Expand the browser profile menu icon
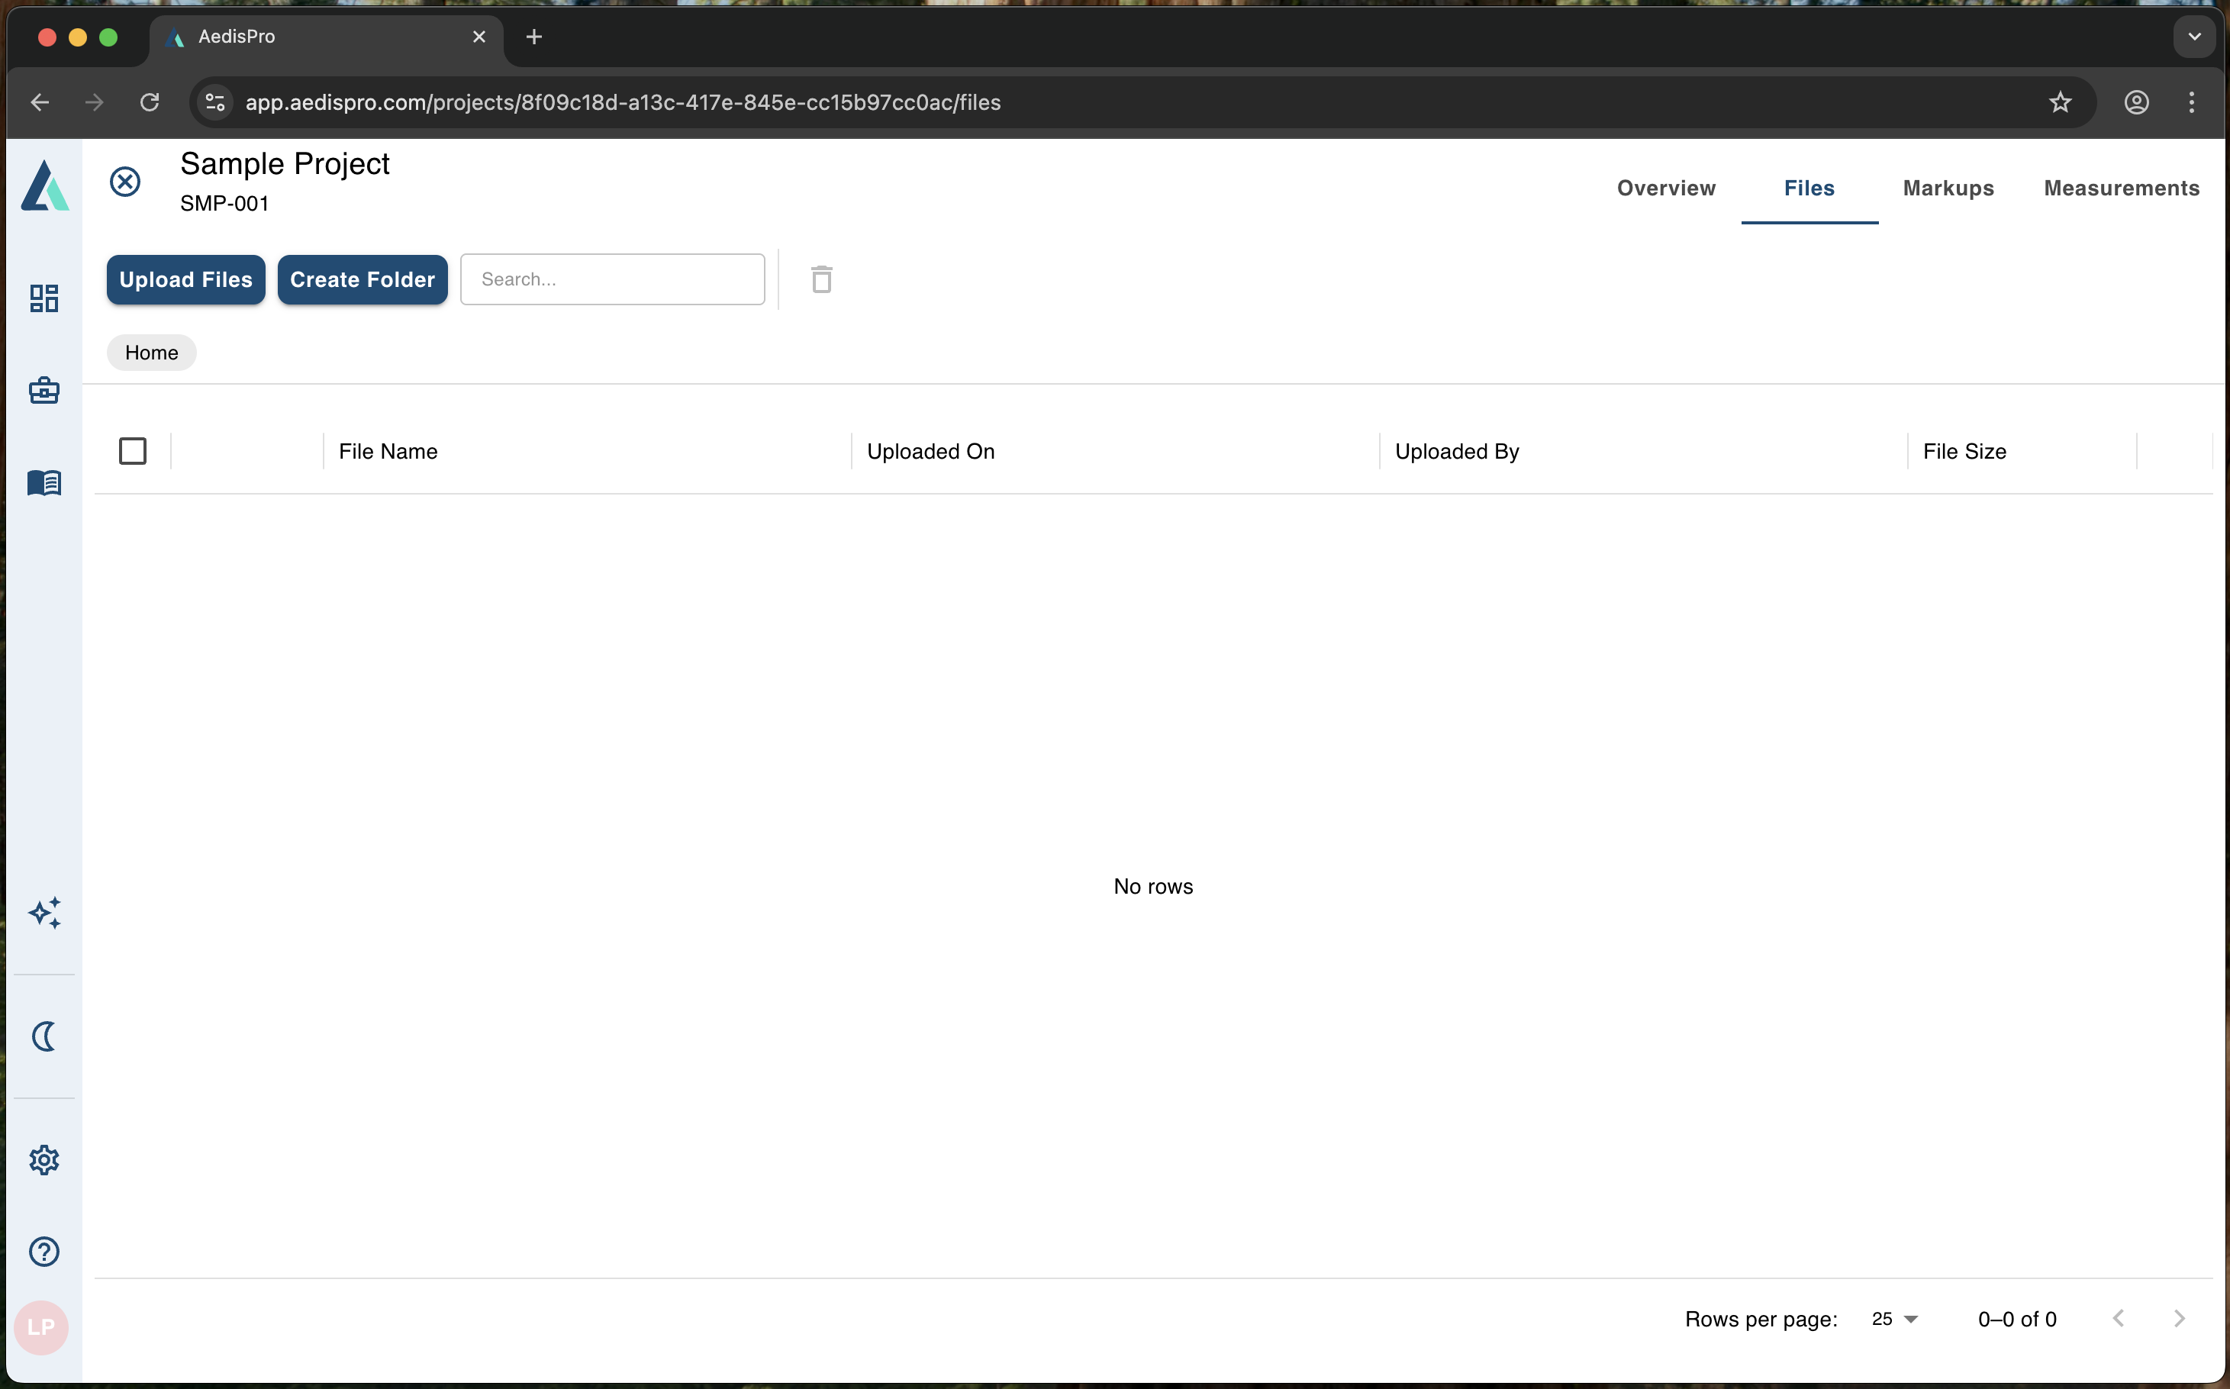 pos(2136,102)
